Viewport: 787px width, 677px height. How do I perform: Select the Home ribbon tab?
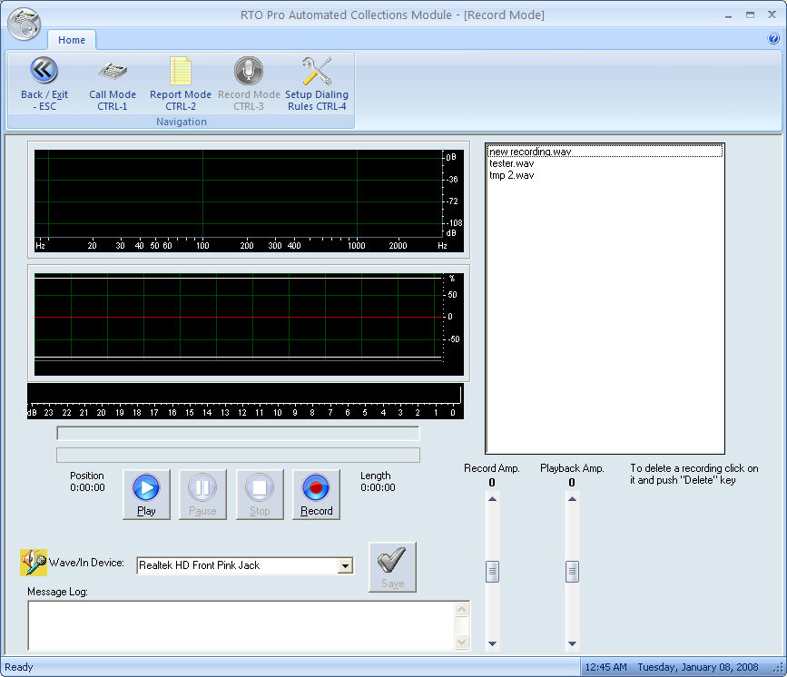pyautogui.click(x=72, y=40)
